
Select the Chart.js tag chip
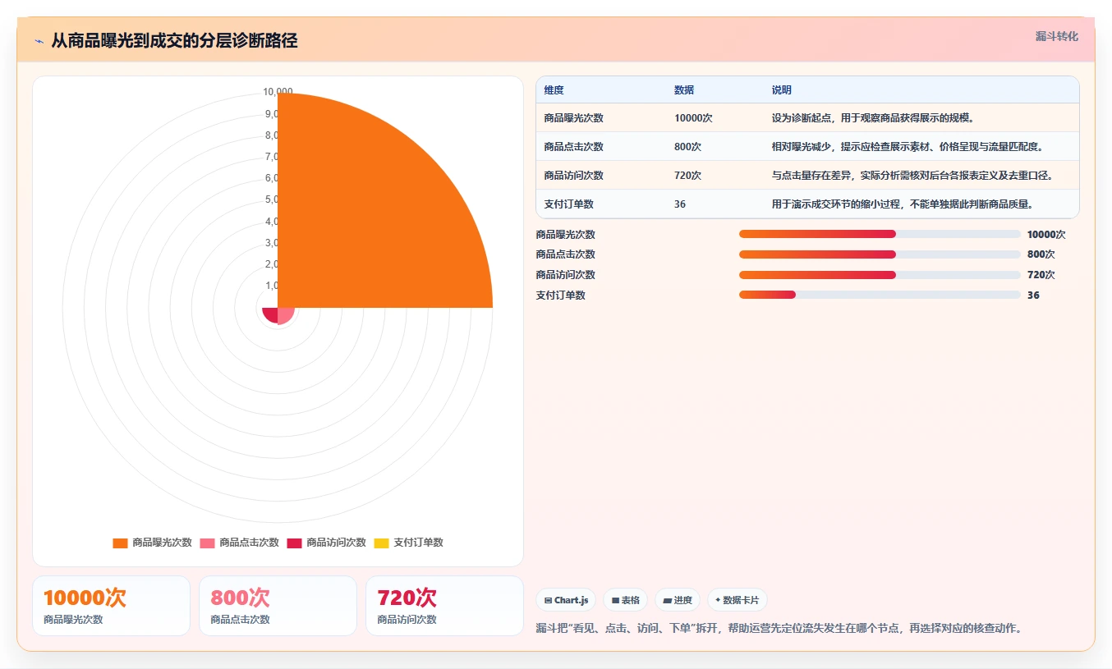[x=566, y=600]
